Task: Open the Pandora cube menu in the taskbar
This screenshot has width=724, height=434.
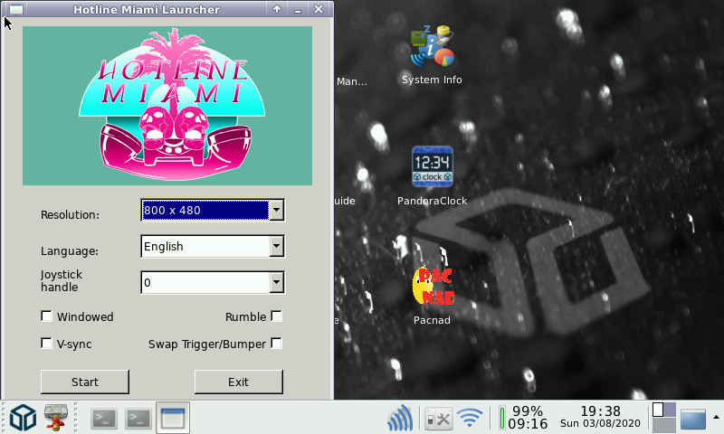Action: (x=23, y=418)
